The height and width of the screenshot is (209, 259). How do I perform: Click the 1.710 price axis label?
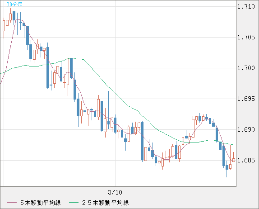click(x=246, y=7)
